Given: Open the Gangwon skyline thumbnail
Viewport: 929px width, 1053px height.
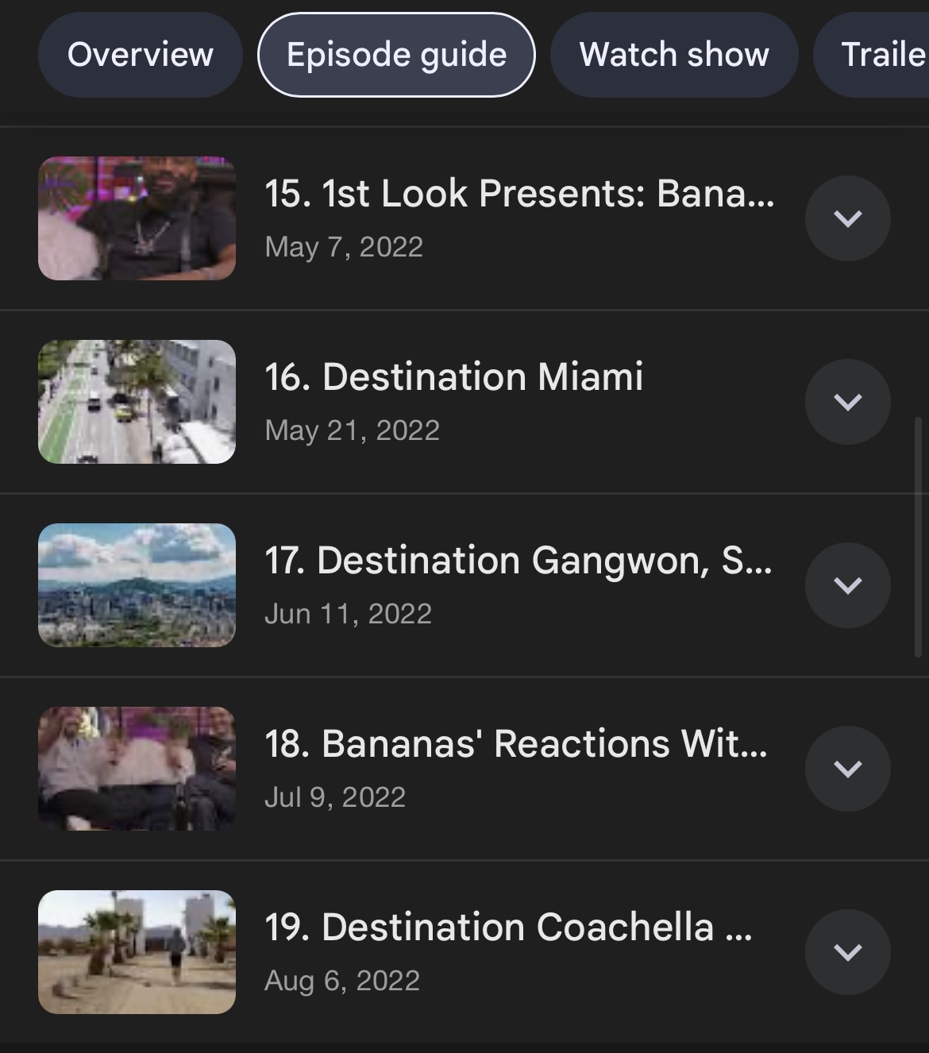Looking at the screenshot, I should pyautogui.click(x=137, y=585).
